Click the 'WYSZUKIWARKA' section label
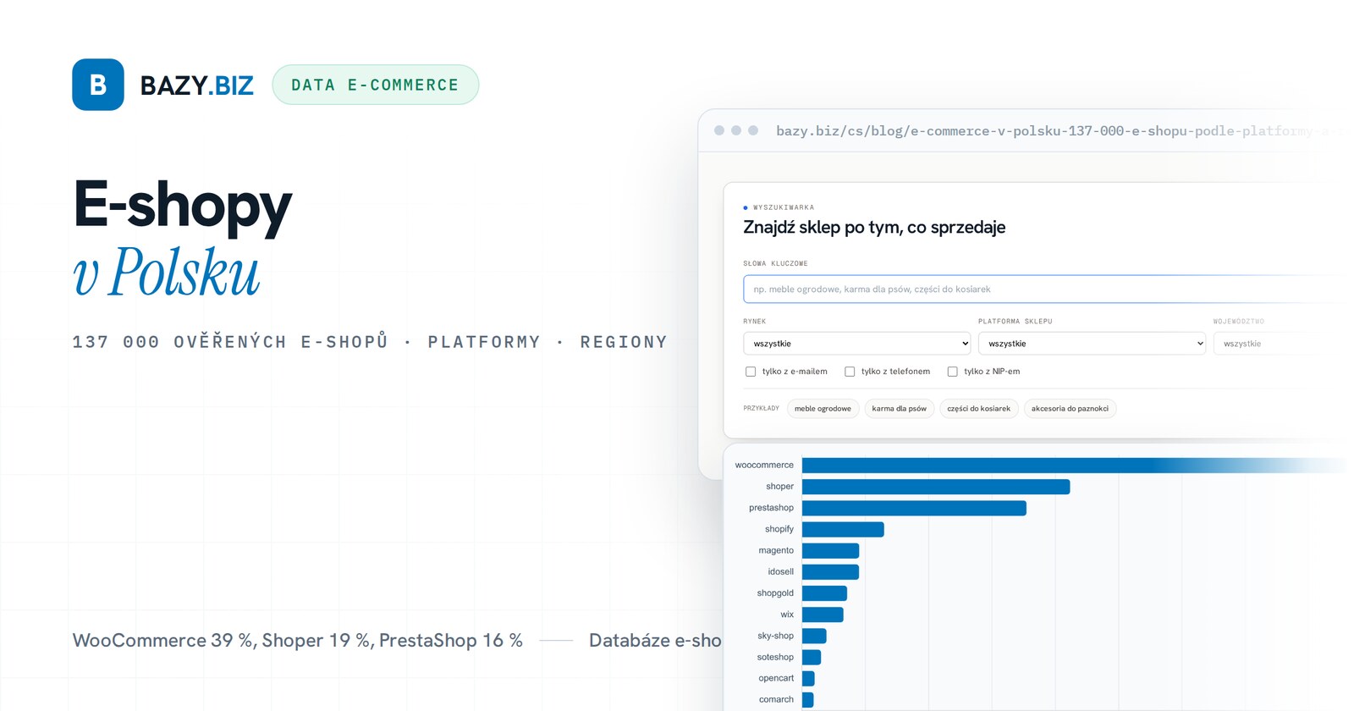The height and width of the screenshot is (711, 1354). coord(784,207)
